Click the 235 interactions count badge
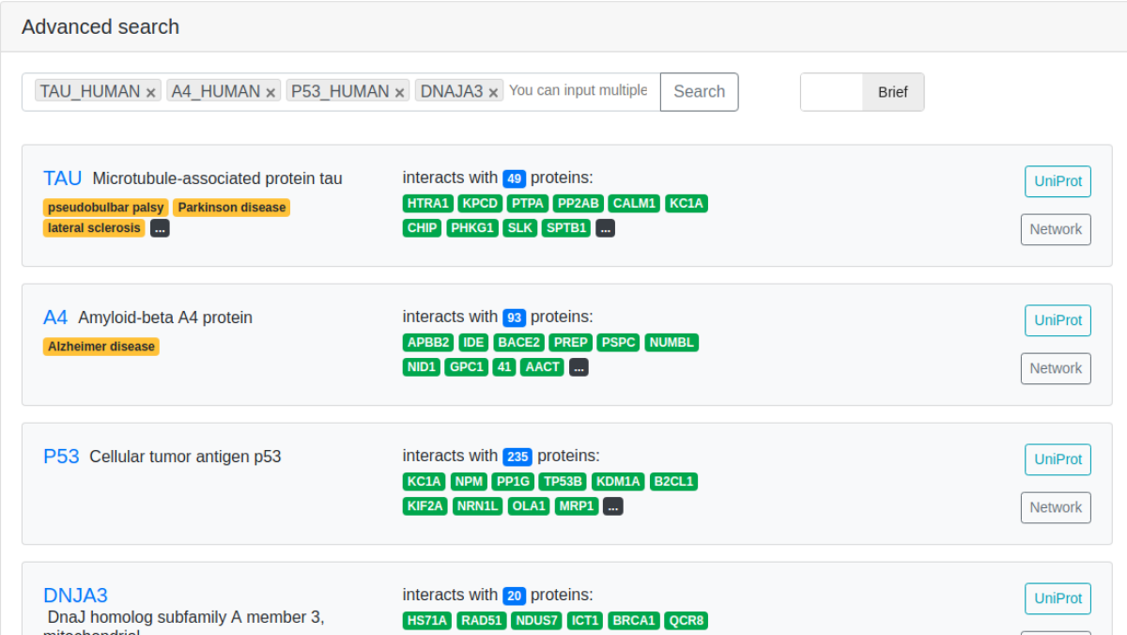 pyautogui.click(x=517, y=457)
